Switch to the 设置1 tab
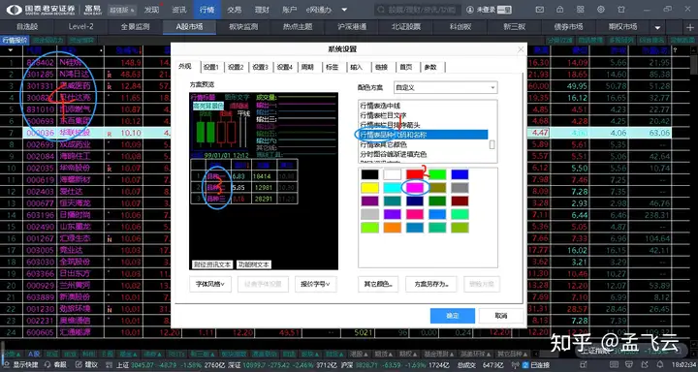The image size is (698, 372). coord(211,67)
